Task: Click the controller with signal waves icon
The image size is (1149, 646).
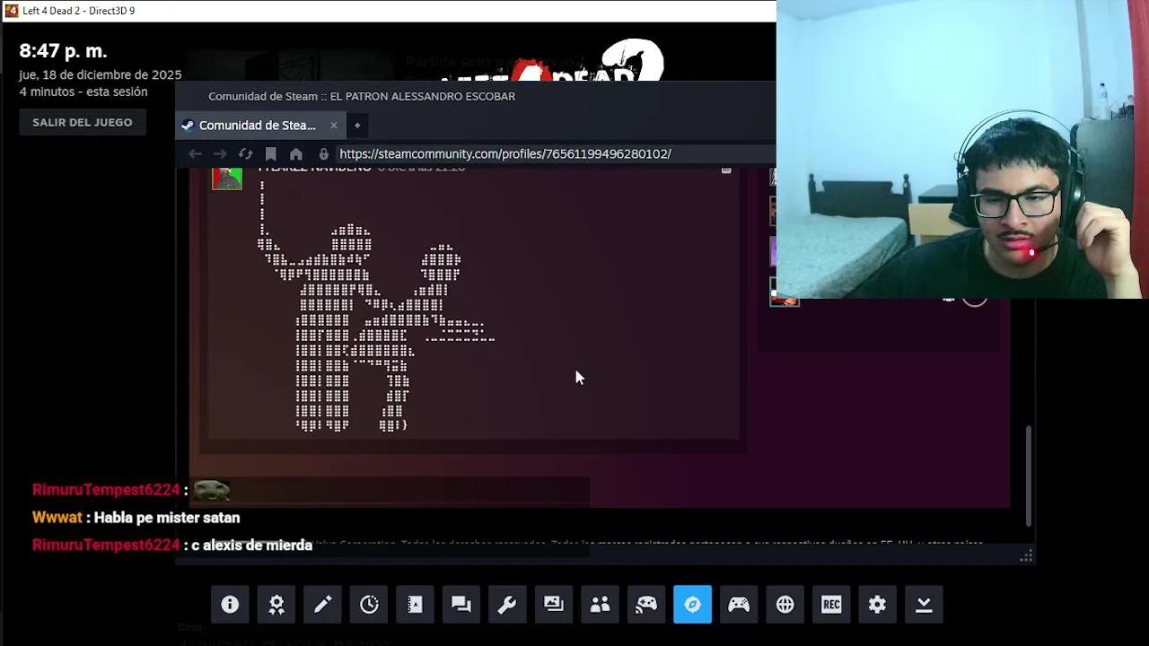Action: pyautogui.click(x=646, y=605)
